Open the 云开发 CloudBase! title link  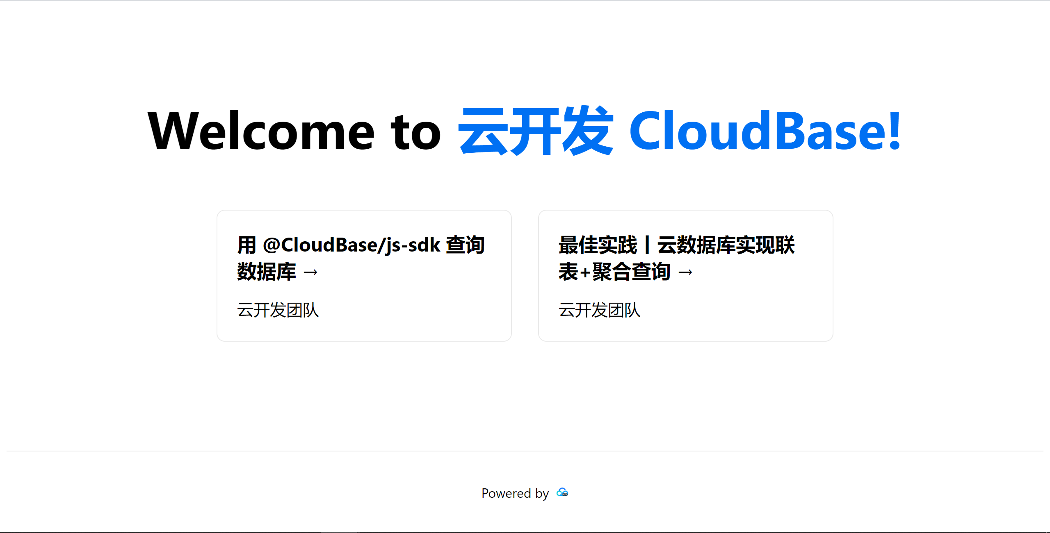tap(680, 131)
